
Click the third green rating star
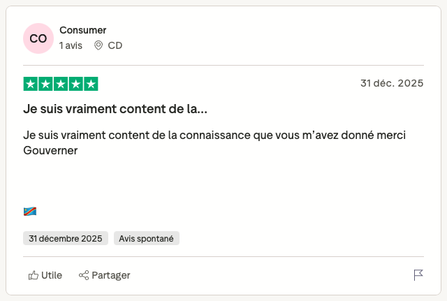[61, 84]
